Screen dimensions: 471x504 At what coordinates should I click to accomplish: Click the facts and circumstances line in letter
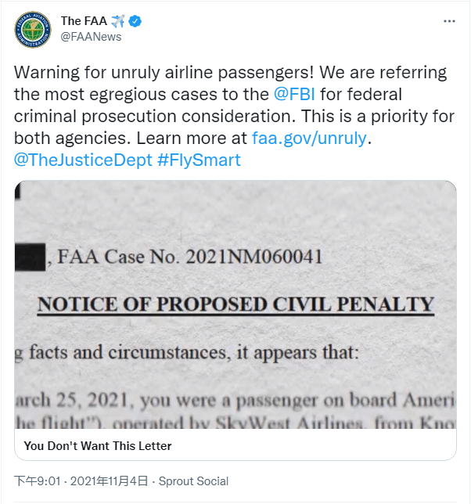pyautogui.click(x=188, y=352)
